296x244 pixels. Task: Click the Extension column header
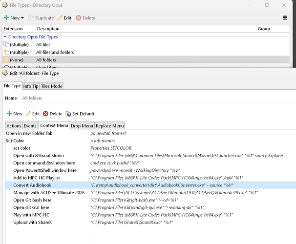(19, 29)
